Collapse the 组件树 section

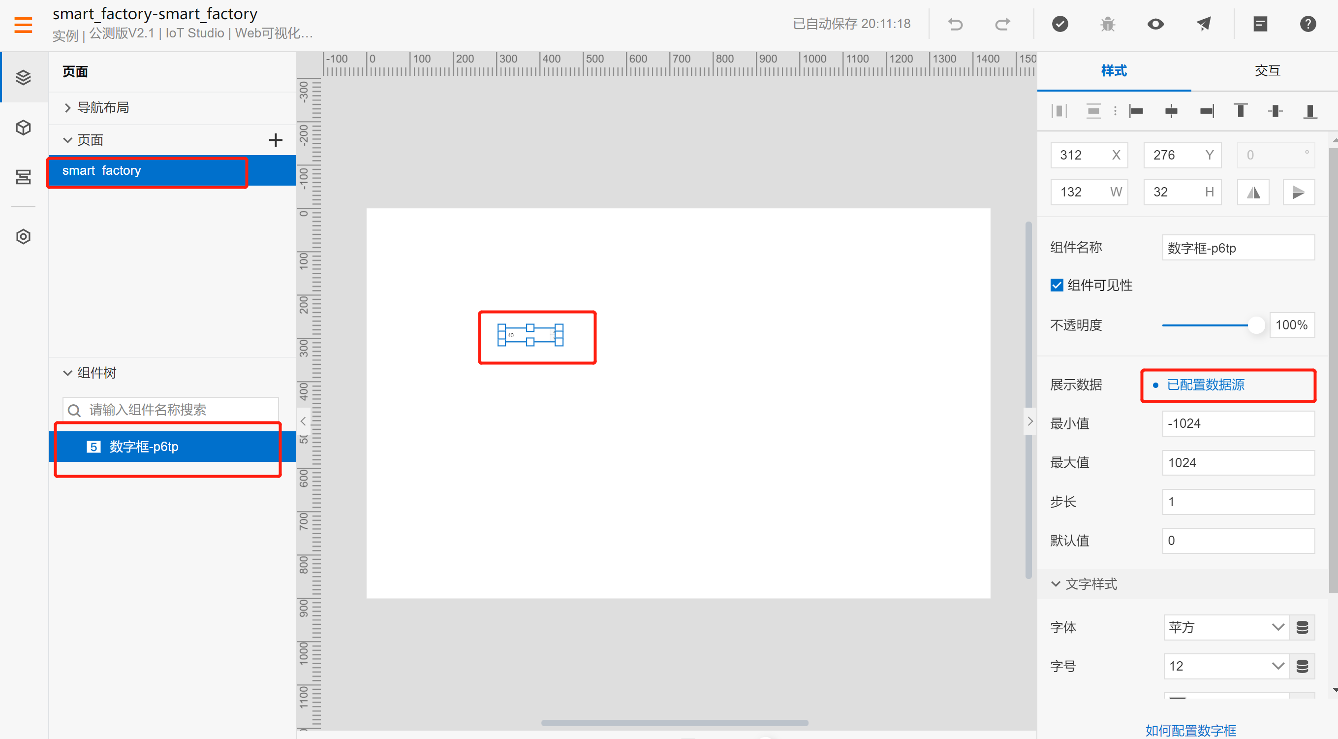pos(67,373)
